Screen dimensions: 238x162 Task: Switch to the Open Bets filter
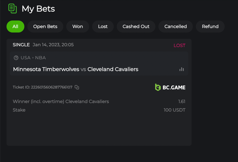45,26
